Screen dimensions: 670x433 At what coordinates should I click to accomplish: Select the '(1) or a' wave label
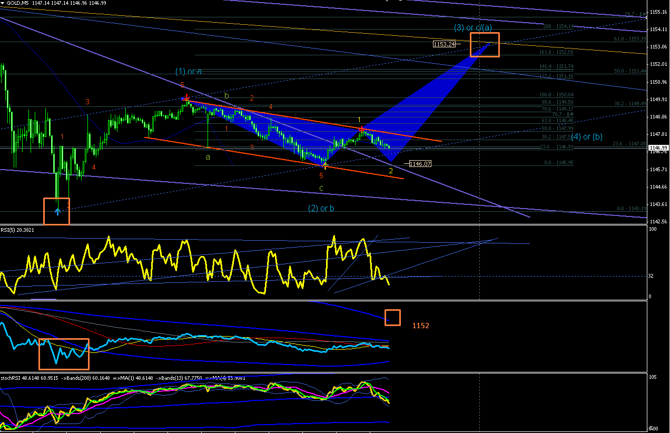[x=189, y=71]
